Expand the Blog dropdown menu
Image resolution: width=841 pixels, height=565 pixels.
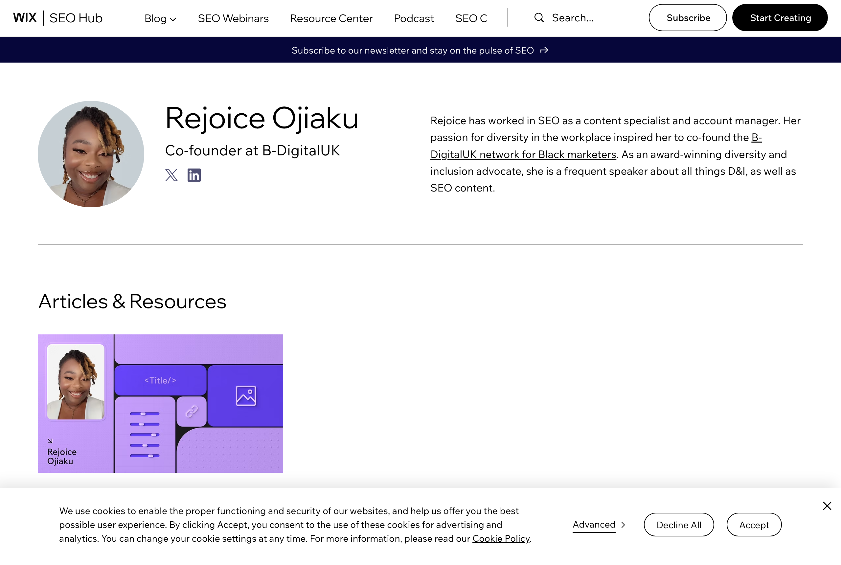(x=160, y=18)
